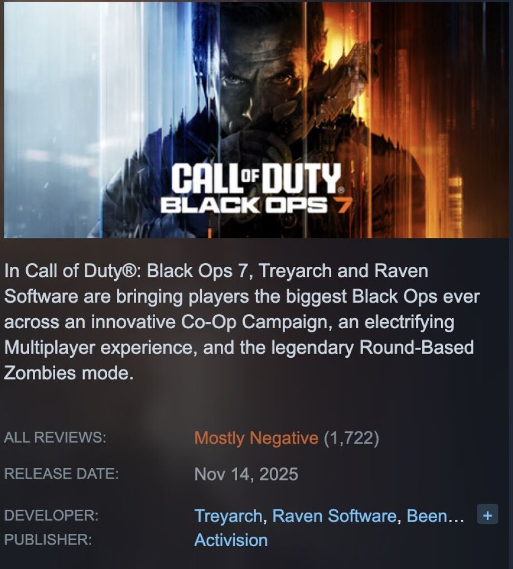
Task: Open the Raven Software developer link
Action: [x=334, y=515]
